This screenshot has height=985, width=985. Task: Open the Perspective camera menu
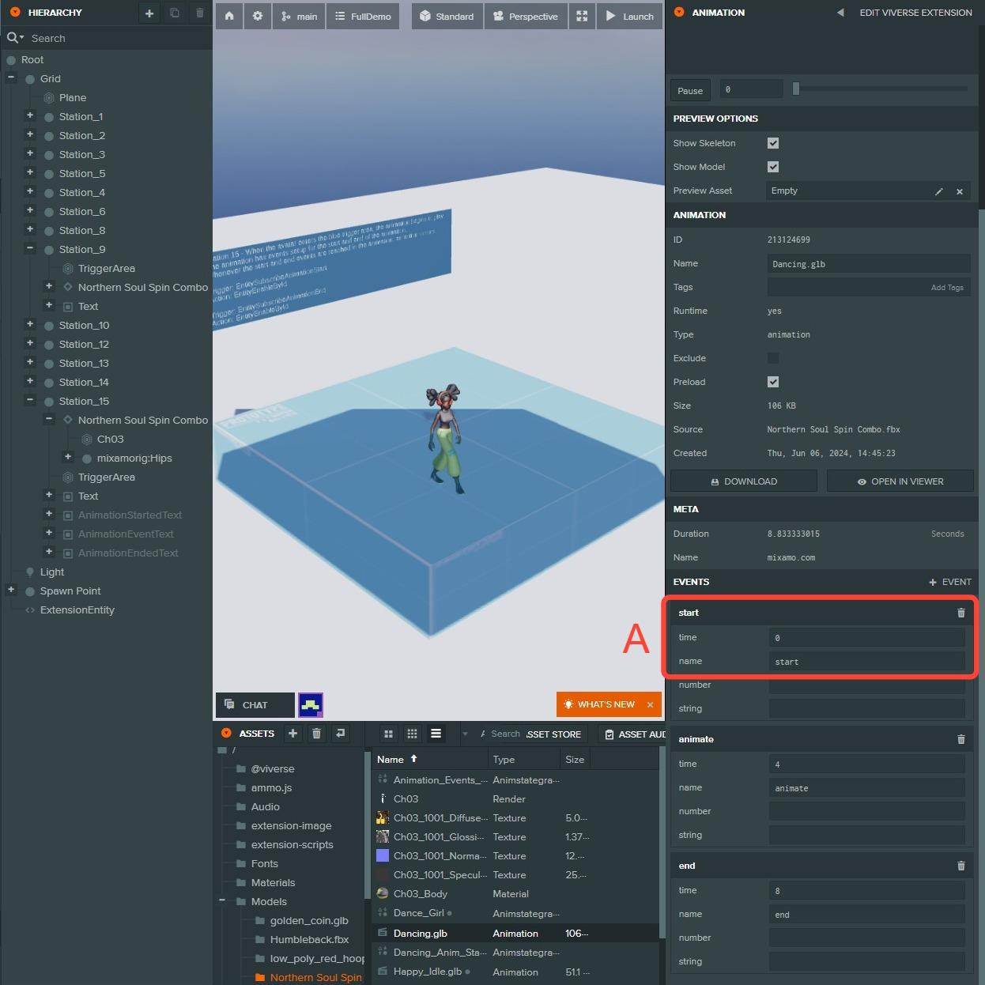(526, 16)
